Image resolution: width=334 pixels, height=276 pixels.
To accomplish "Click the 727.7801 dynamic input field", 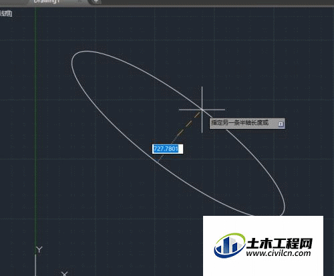I will pyautogui.click(x=168, y=149).
